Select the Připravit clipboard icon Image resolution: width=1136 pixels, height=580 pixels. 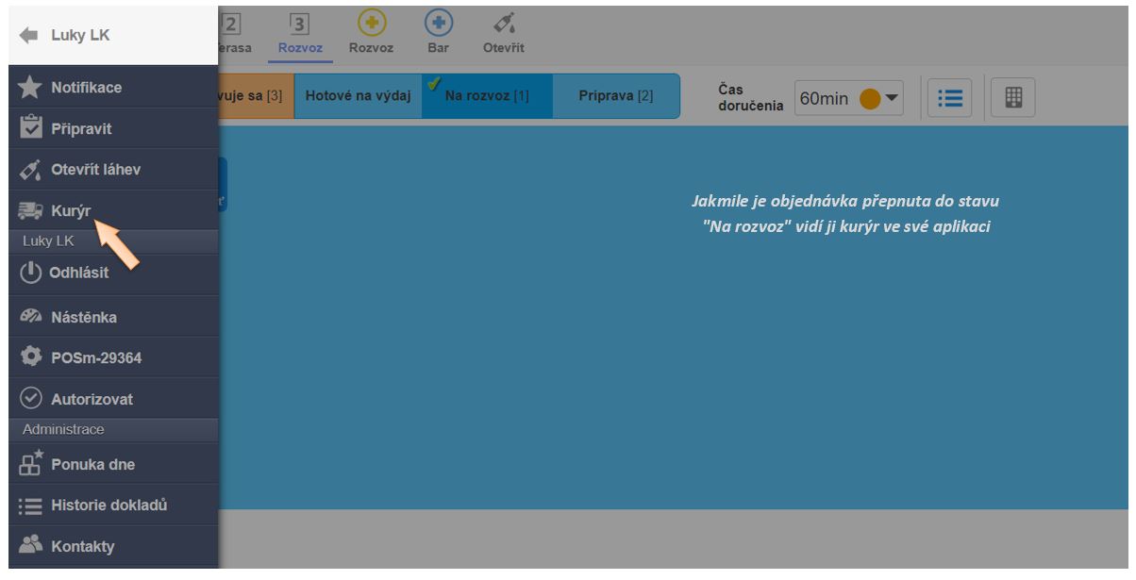click(x=30, y=128)
